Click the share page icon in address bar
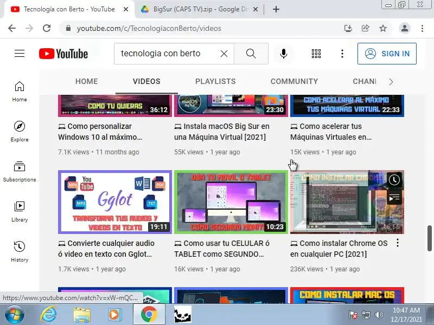The height and width of the screenshot is (325, 434). 365,28
